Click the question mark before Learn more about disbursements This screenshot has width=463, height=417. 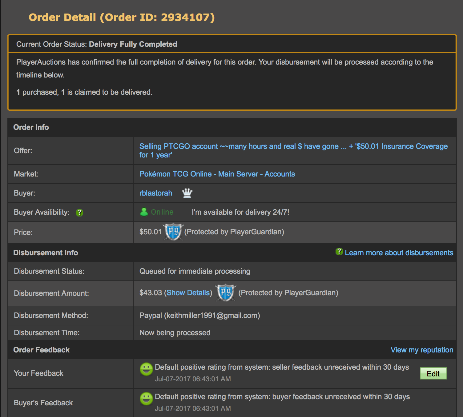[x=339, y=252]
